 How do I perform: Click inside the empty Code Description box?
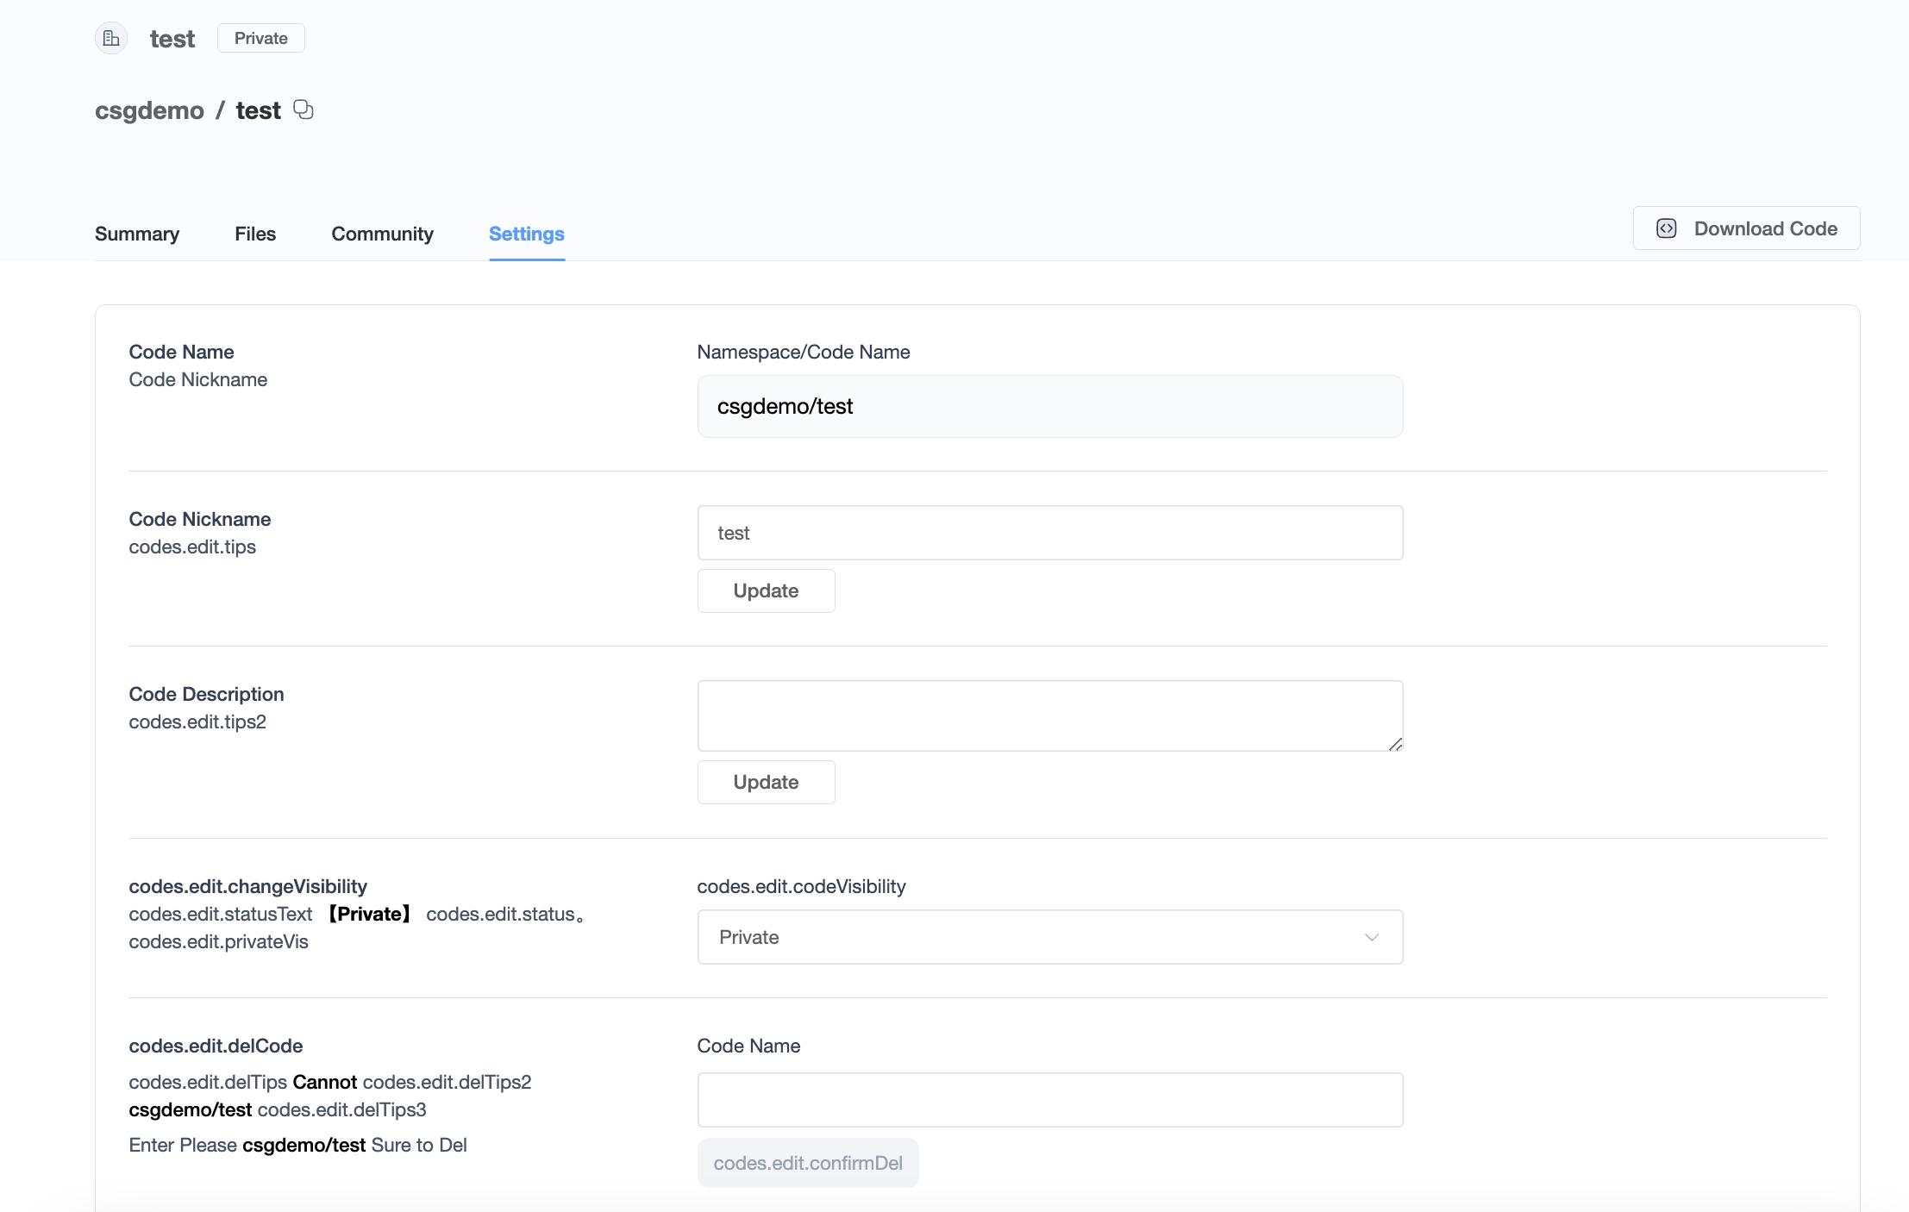tap(1048, 715)
